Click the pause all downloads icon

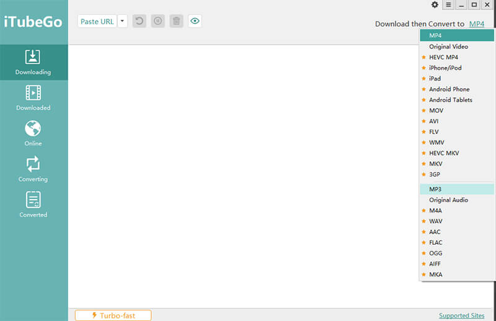pyautogui.click(x=158, y=21)
